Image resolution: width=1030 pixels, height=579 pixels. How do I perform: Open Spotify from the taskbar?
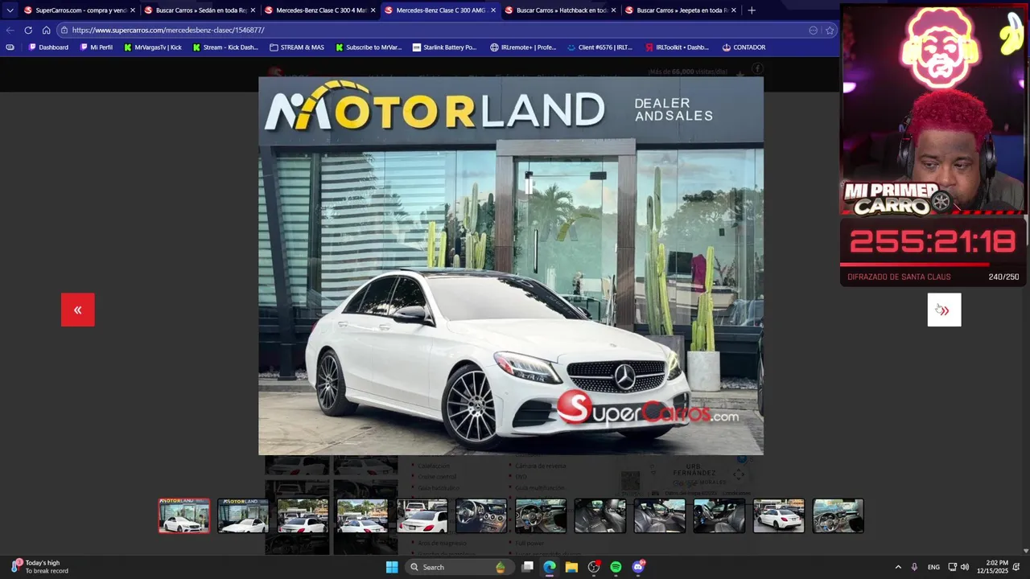(x=616, y=567)
